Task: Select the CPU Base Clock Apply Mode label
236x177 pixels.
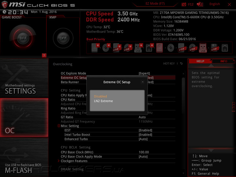Action: click(x=81, y=157)
